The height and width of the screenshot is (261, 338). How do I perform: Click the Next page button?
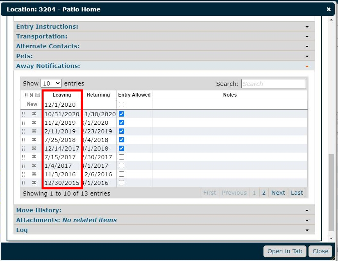(278, 193)
